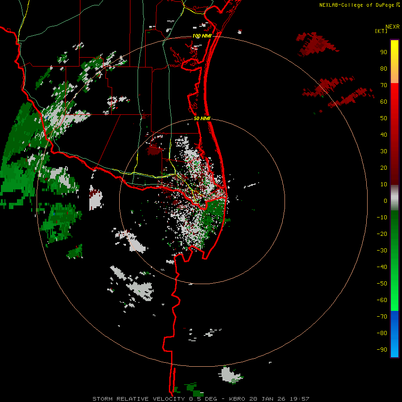Click the NEXR label above color scale
The image size is (402, 402).
(x=392, y=27)
